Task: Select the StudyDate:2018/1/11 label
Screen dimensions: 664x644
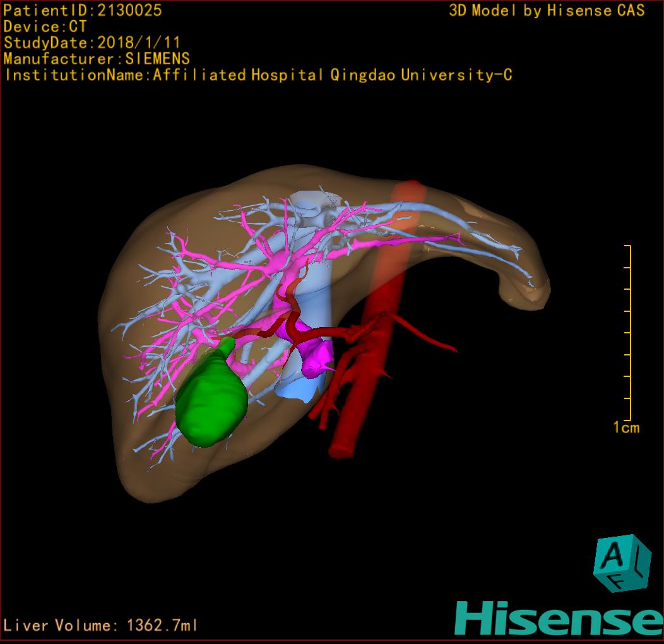Action: [92, 43]
